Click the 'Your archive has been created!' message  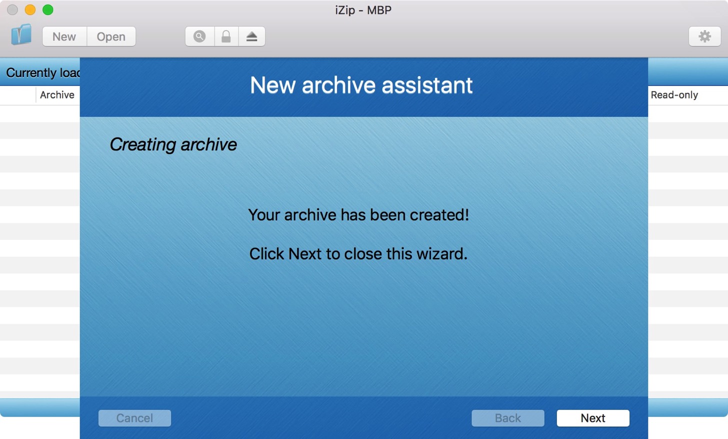[x=358, y=215]
